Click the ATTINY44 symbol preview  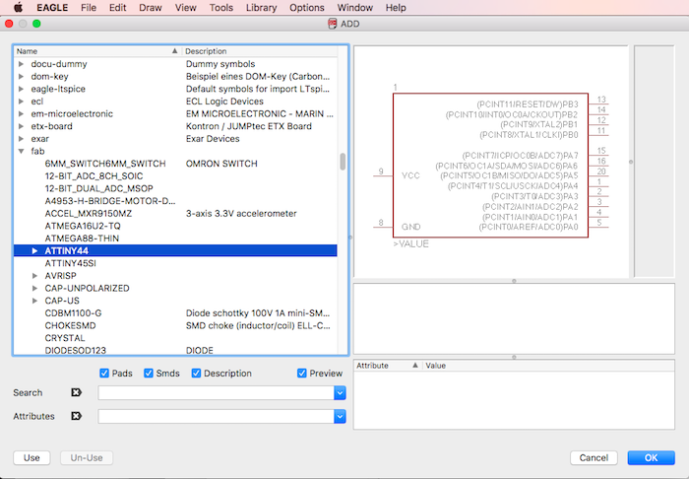[490, 166]
